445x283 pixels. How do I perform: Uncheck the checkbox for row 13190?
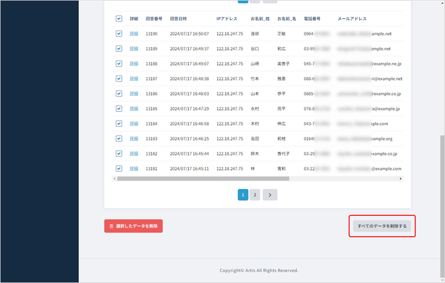point(119,34)
